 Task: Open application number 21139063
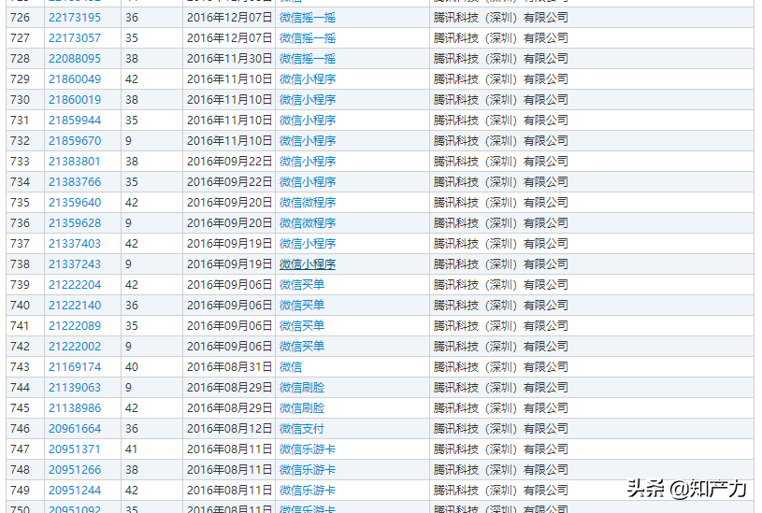point(75,388)
